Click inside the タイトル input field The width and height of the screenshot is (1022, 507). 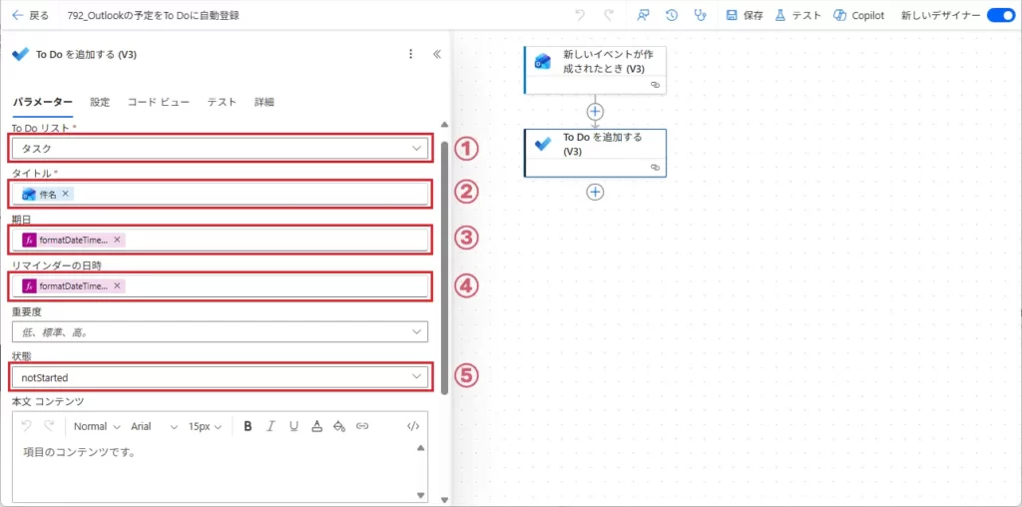click(x=220, y=195)
